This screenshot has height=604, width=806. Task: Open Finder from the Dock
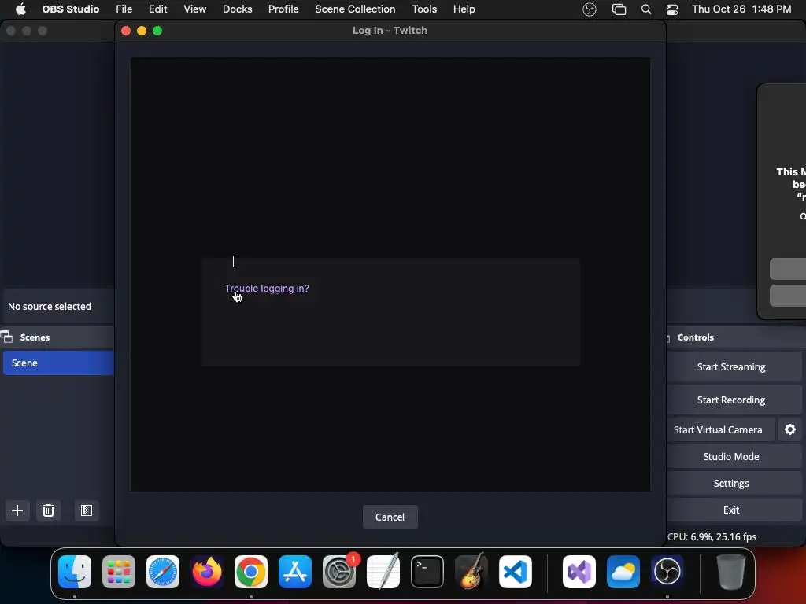75,572
